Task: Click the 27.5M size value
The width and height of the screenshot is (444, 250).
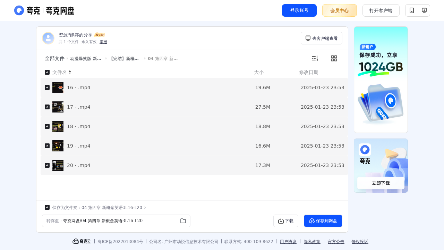Action: tap(263, 107)
